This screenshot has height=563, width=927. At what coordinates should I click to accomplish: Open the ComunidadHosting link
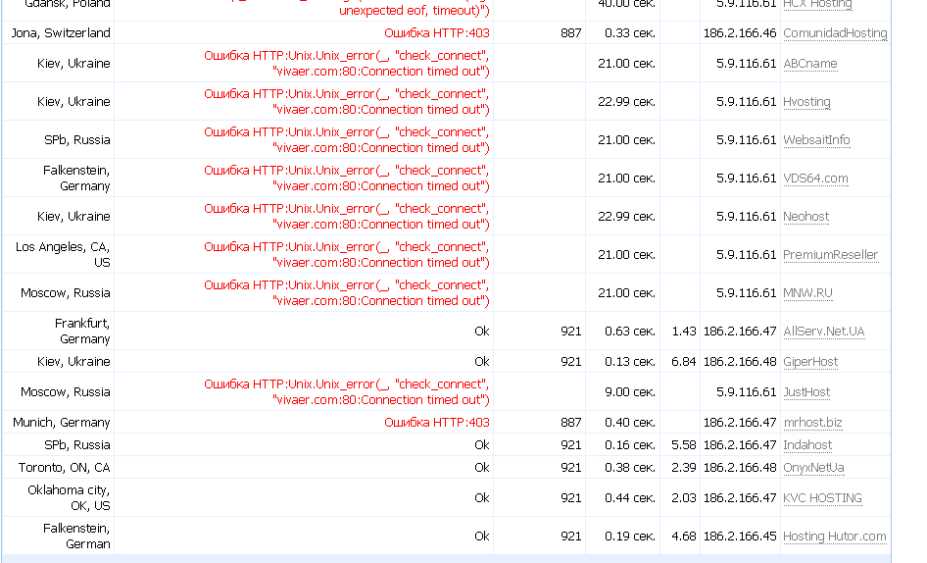pyautogui.click(x=835, y=33)
